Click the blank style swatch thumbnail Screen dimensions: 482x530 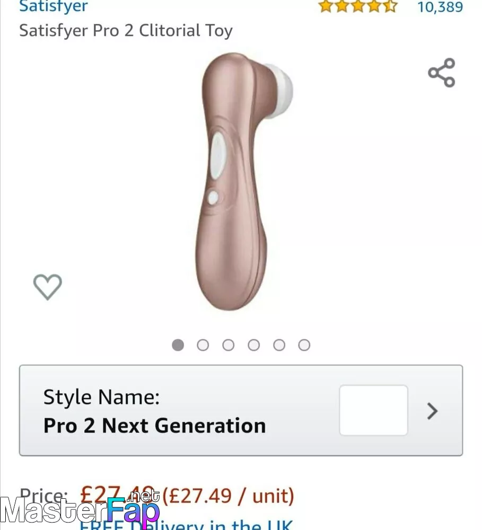pyautogui.click(x=373, y=410)
